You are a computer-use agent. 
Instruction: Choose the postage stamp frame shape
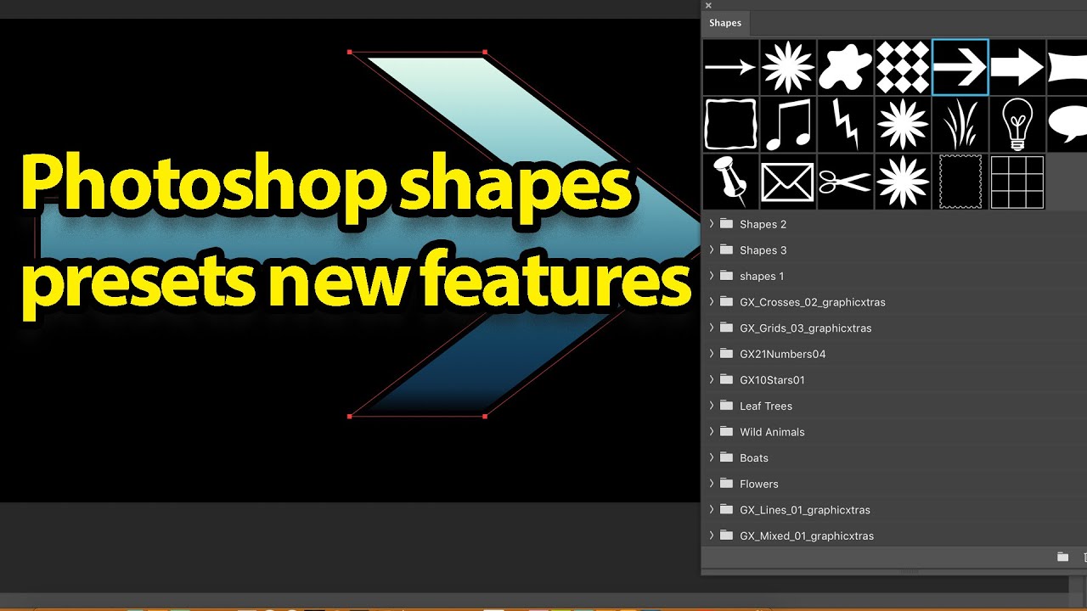click(x=960, y=182)
